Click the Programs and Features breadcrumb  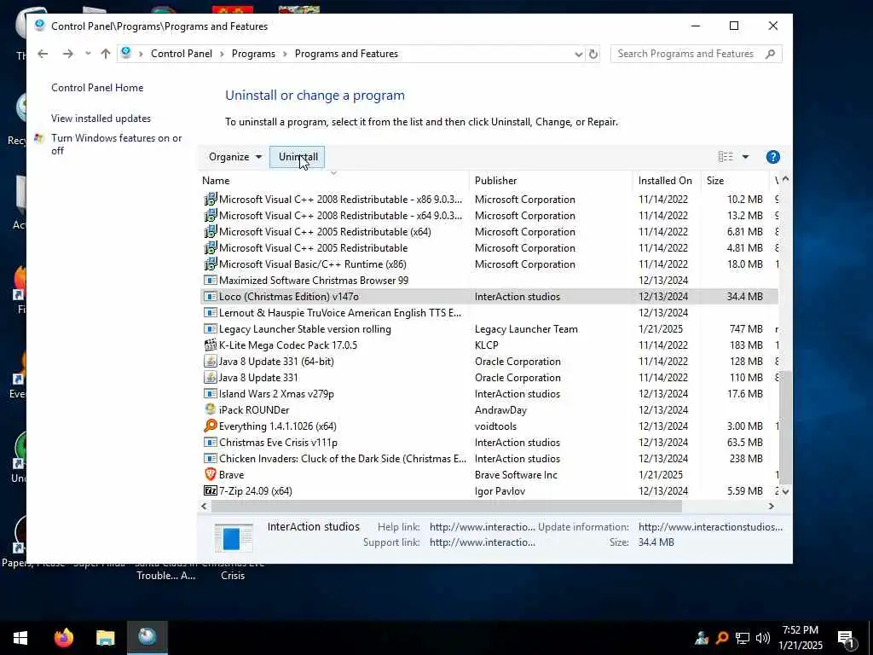[x=346, y=54]
